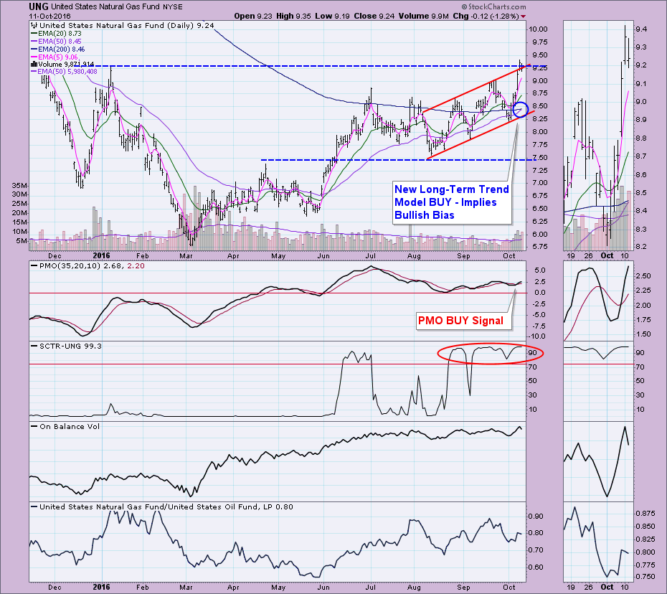Viewport: 667px width, 594px height.
Task: Click the On Balance Vol panel label
Action: click(x=65, y=426)
